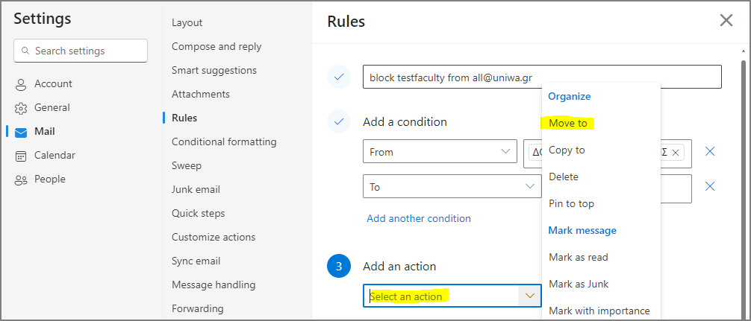Click the Search settings field
Image resolution: width=751 pixels, height=321 pixels.
pos(81,51)
